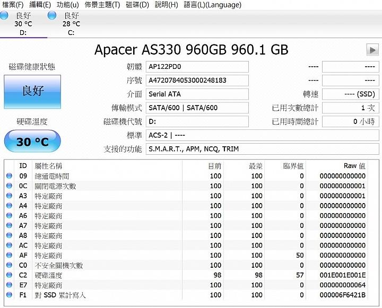Screen dimensions: 382x308
Task: Click the raw value 000000000064
Action: 343,285
